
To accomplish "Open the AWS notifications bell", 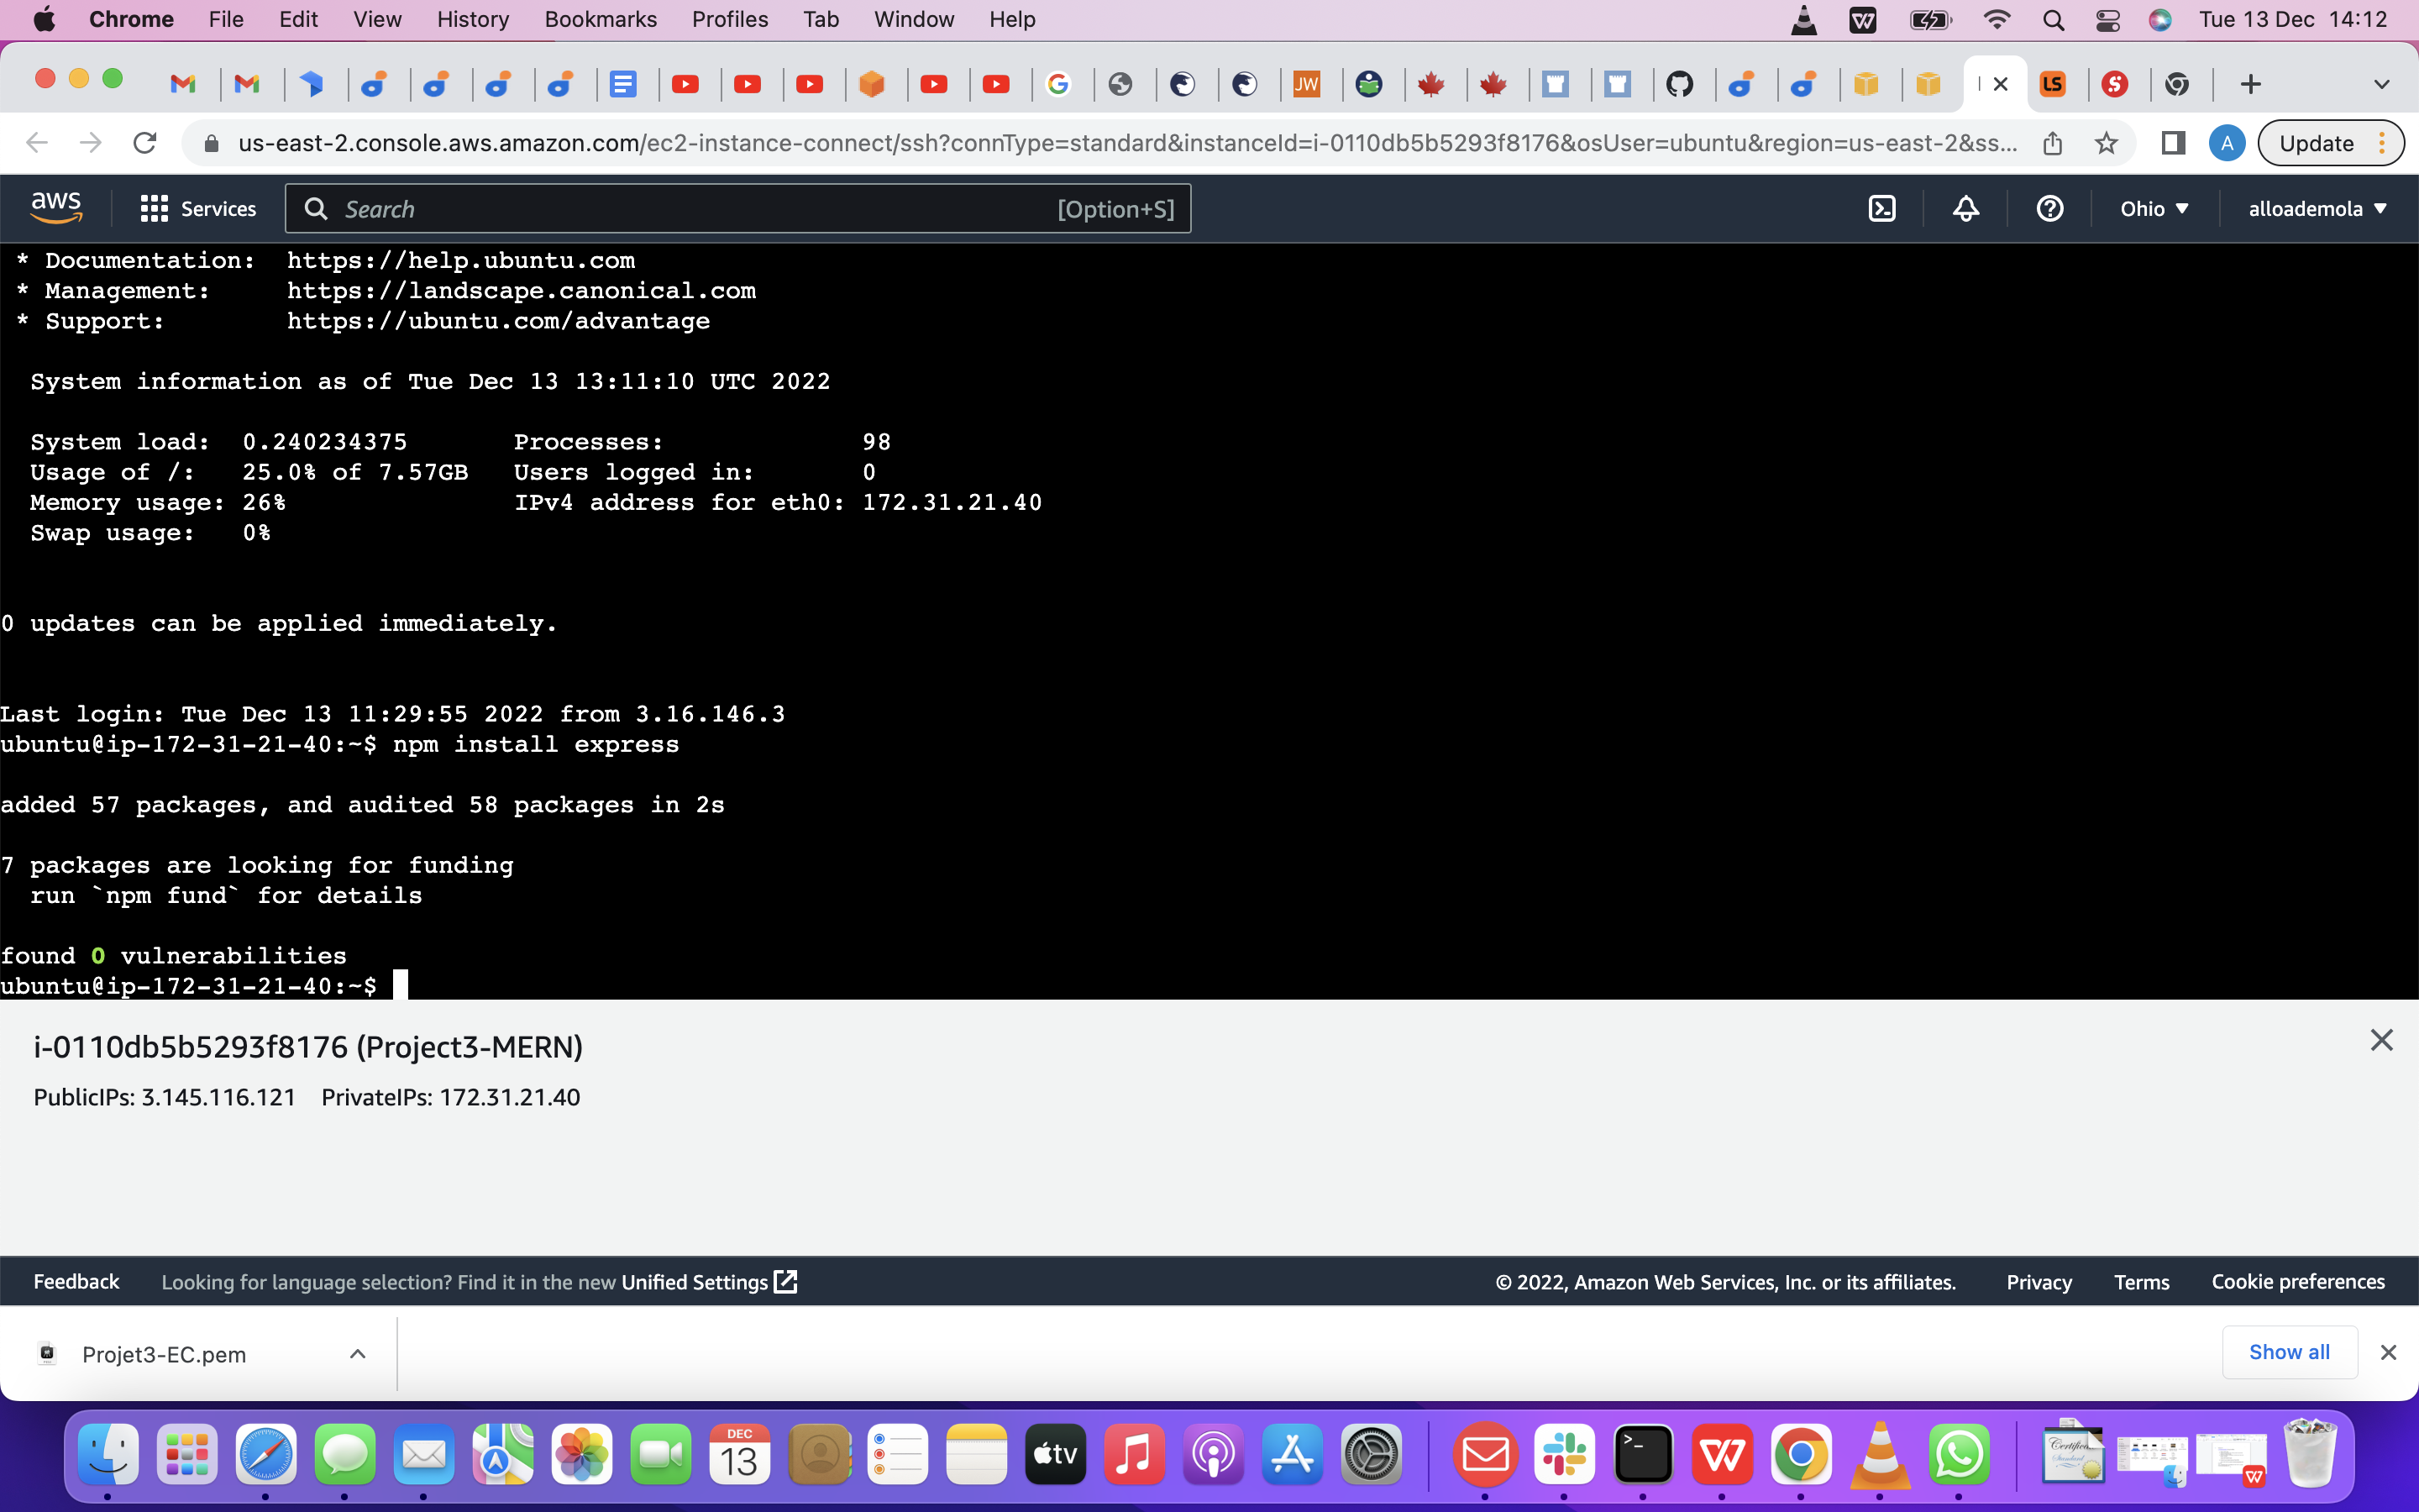I will point(1965,208).
